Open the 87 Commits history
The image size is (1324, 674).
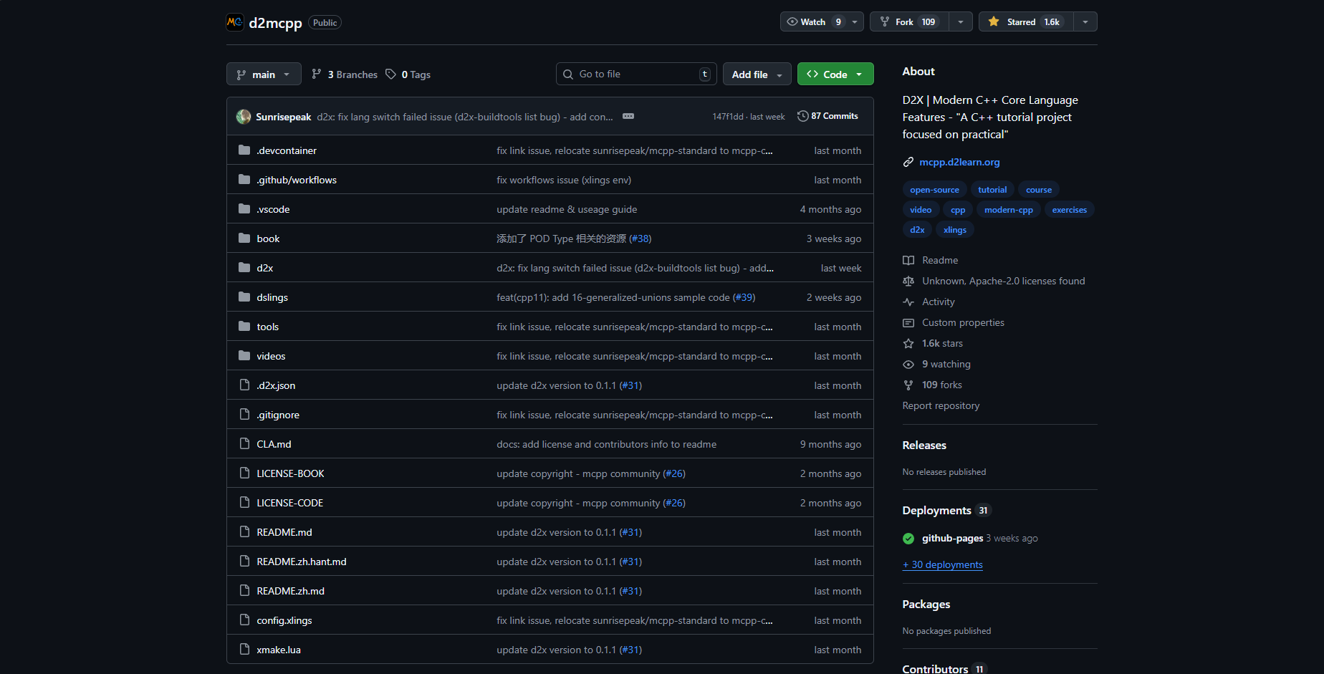point(827,116)
